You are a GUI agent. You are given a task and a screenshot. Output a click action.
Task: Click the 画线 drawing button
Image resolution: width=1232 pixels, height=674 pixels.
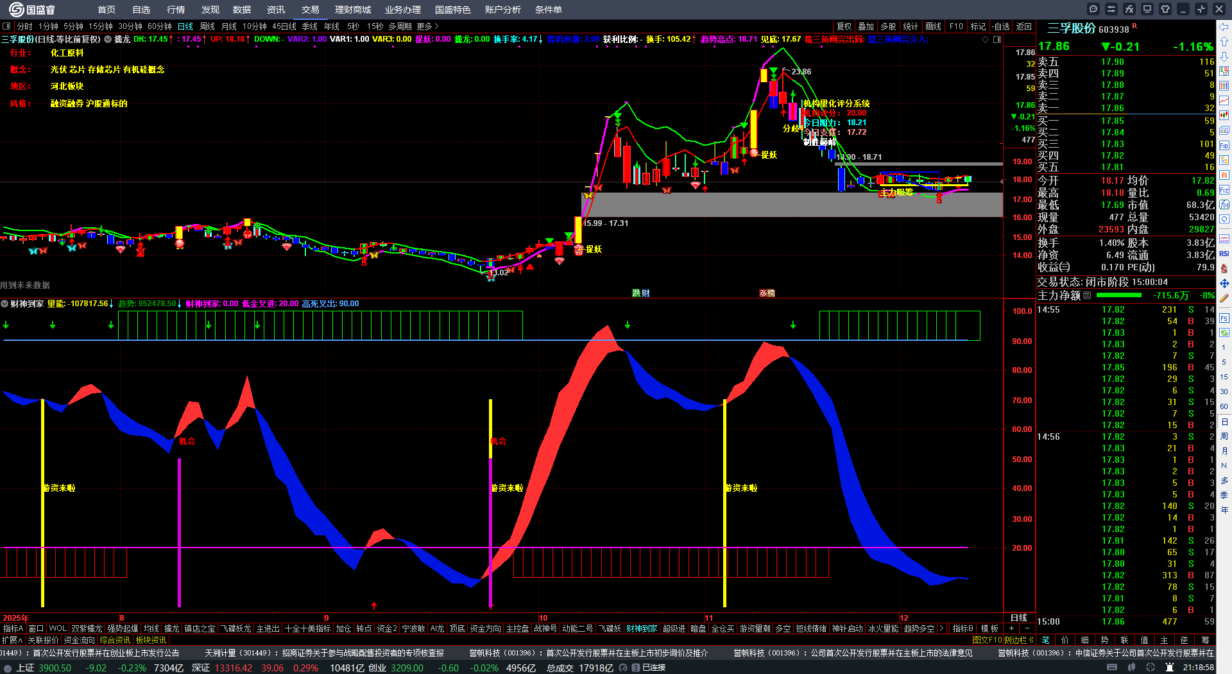tap(934, 26)
